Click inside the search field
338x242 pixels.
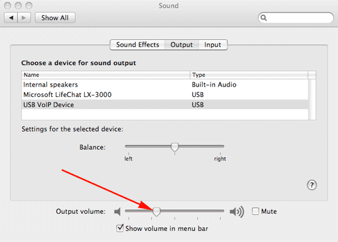[300, 18]
